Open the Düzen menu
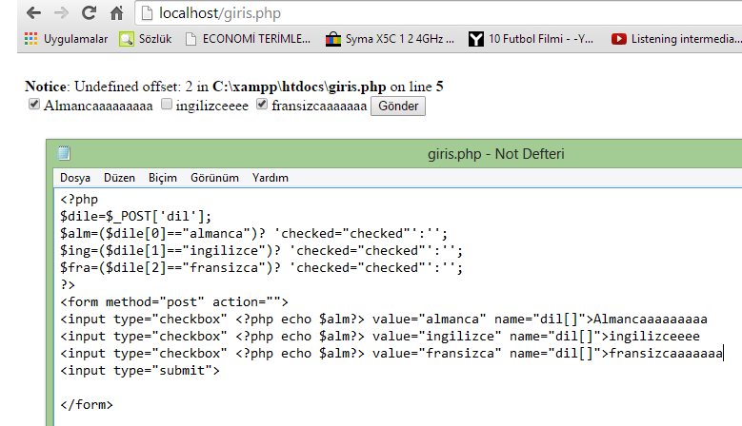Screen dimensions: 742x426 click(119, 178)
